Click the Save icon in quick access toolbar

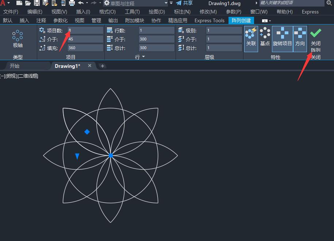(x=37, y=3)
